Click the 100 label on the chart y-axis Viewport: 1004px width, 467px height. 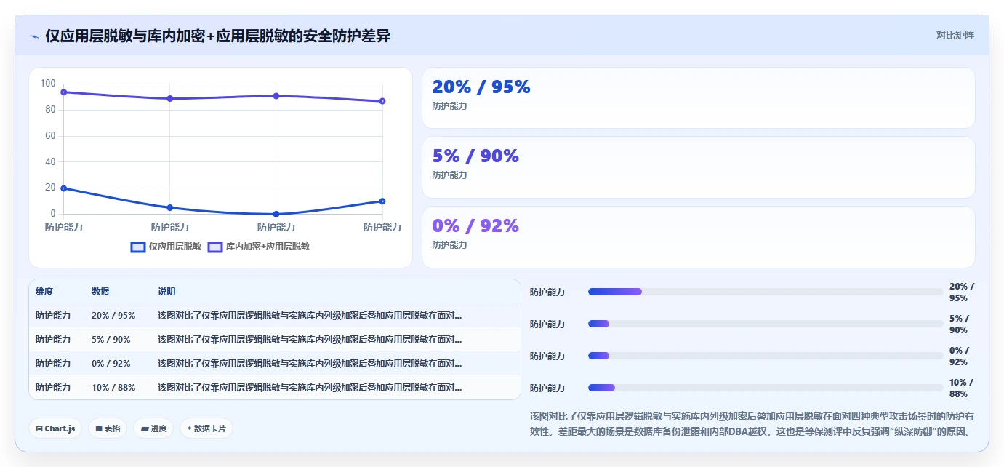click(x=48, y=84)
